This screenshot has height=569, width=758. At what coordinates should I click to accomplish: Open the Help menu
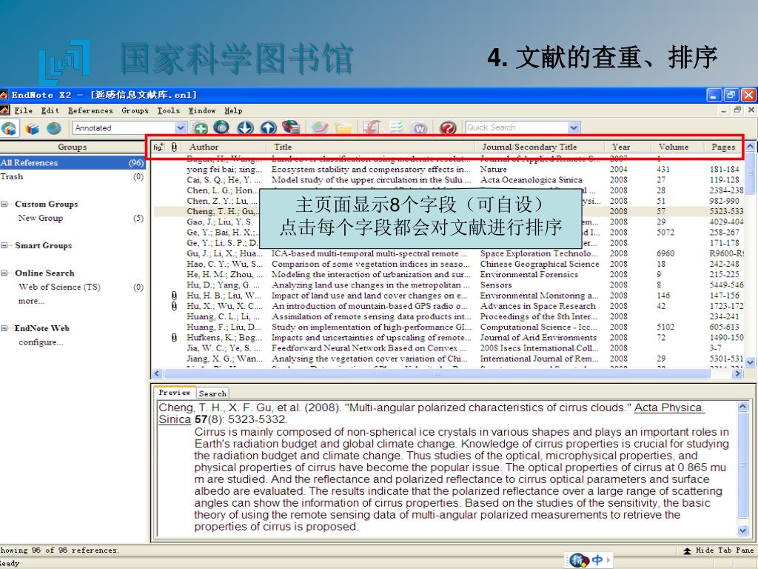point(233,111)
